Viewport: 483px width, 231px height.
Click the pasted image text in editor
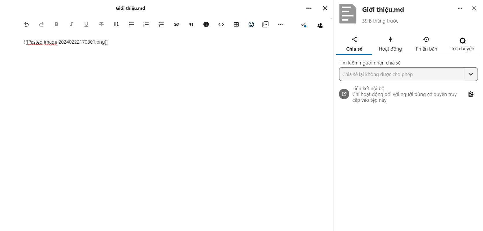tap(66, 42)
